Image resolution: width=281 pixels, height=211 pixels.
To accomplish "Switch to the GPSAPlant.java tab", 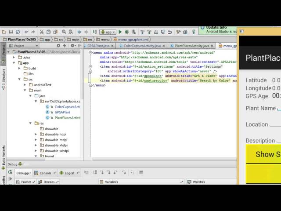I will pos(98,46).
